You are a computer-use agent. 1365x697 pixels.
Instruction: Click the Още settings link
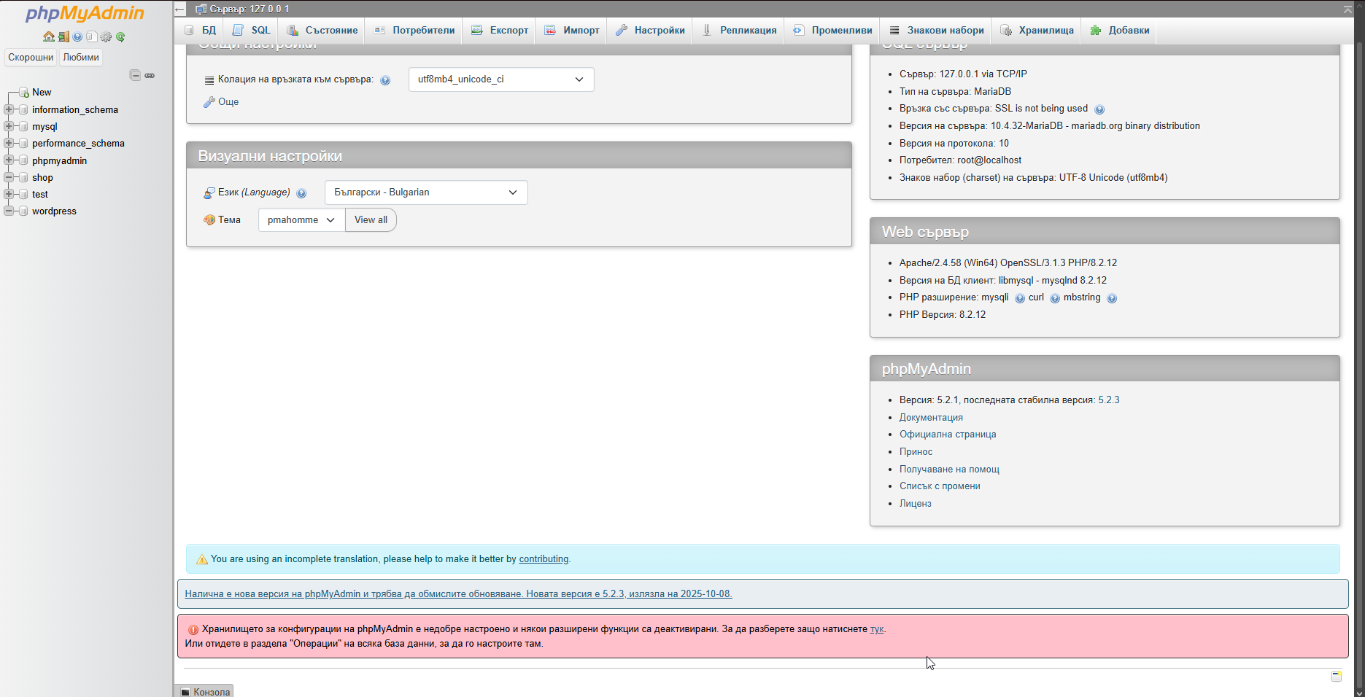[x=228, y=102]
